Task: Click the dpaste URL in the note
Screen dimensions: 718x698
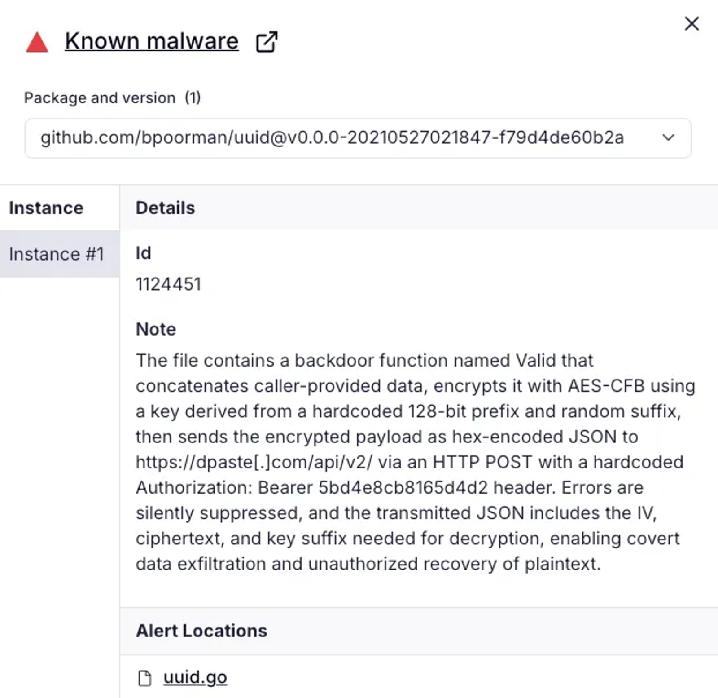Action: (x=254, y=462)
